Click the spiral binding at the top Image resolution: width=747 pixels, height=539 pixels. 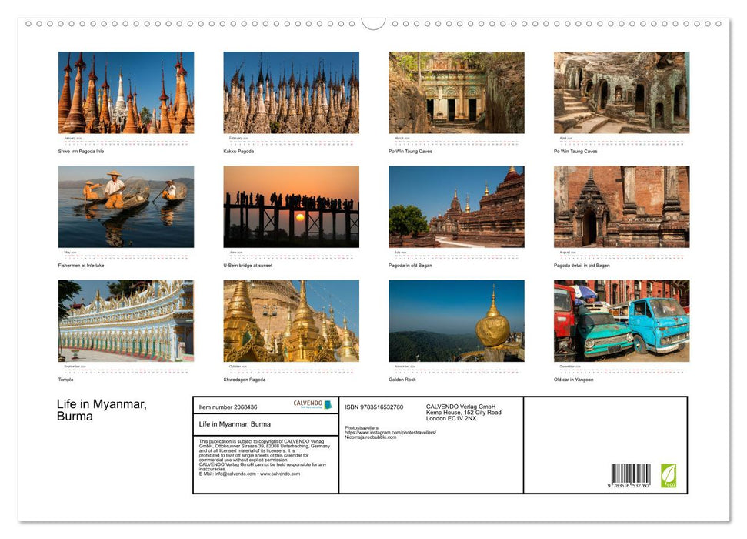[373, 24]
